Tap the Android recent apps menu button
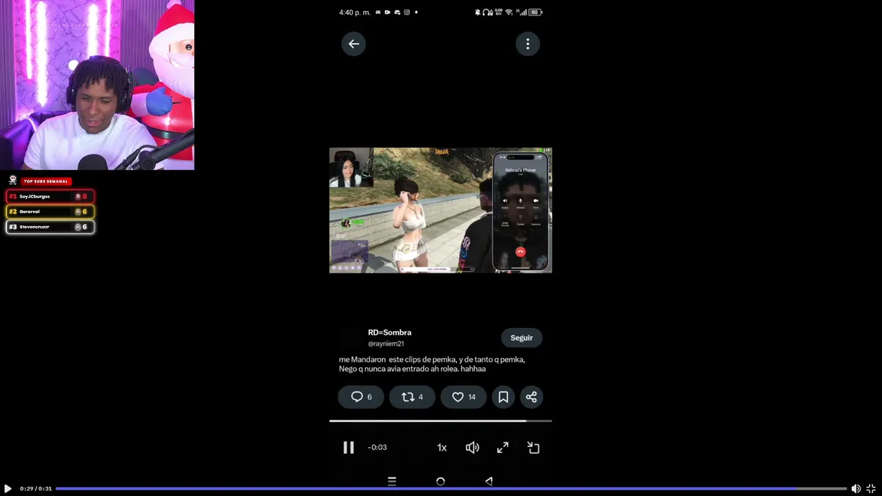The width and height of the screenshot is (882, 496). [392, 482]
